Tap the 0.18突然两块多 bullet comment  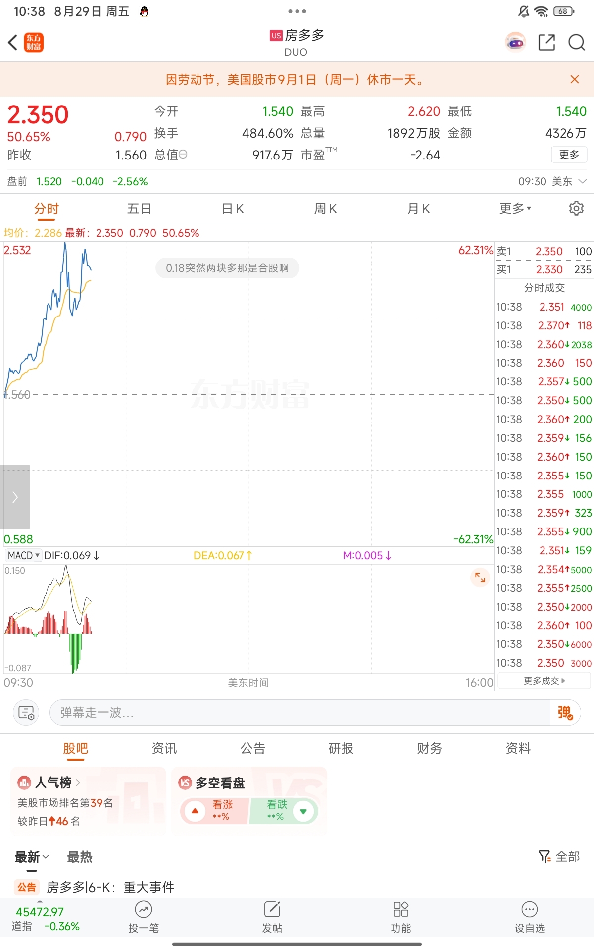click(227, 268)
